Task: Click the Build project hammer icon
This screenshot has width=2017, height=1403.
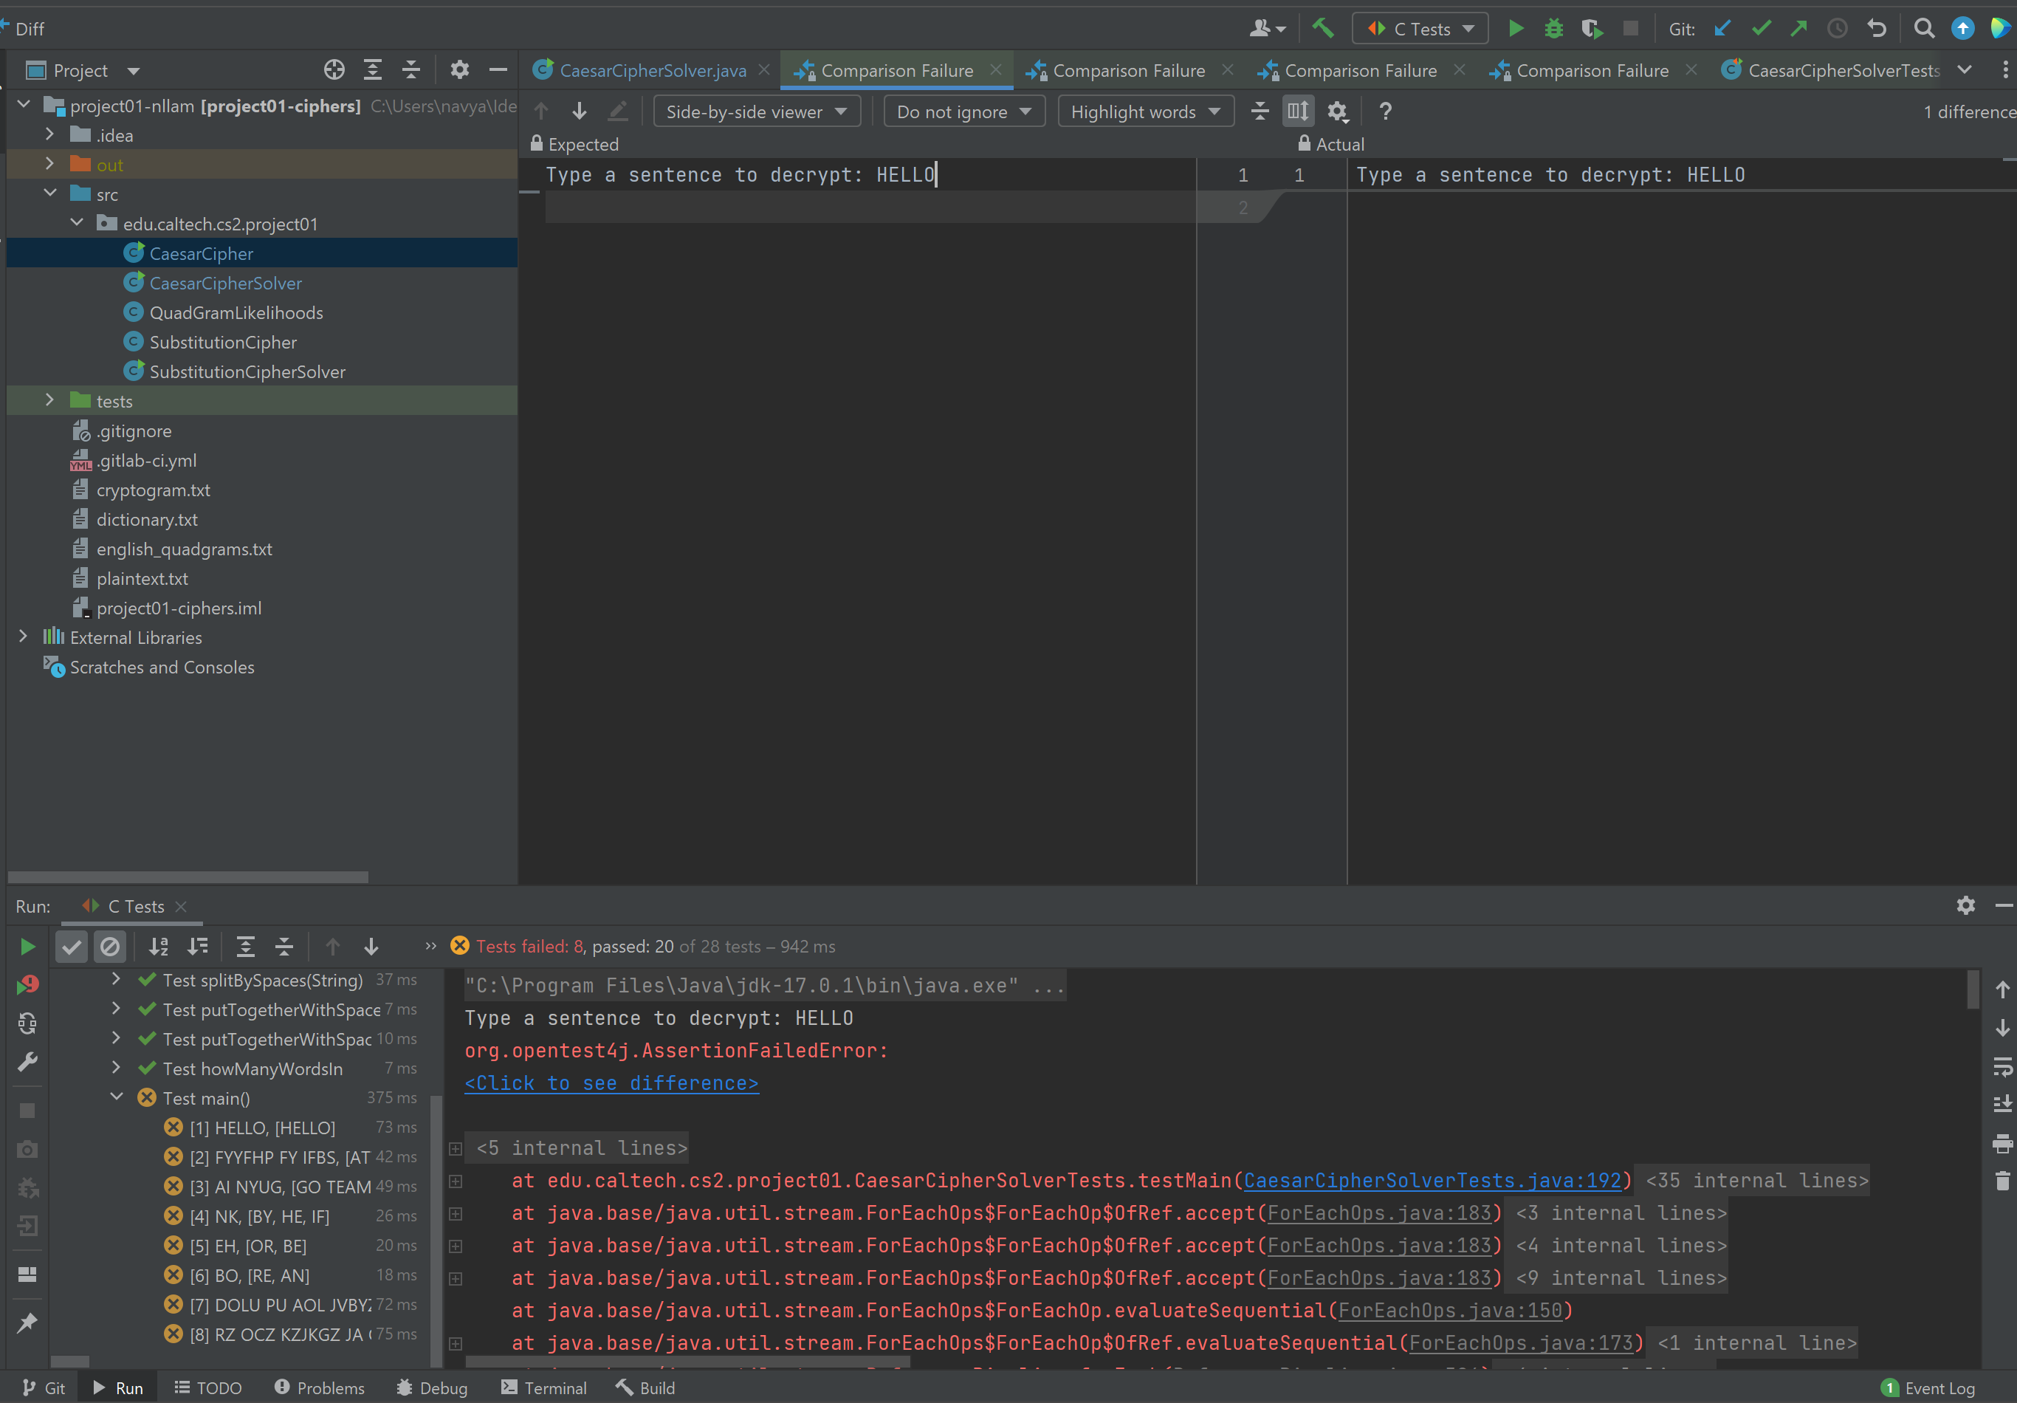Action: [x=1322, y=28]
